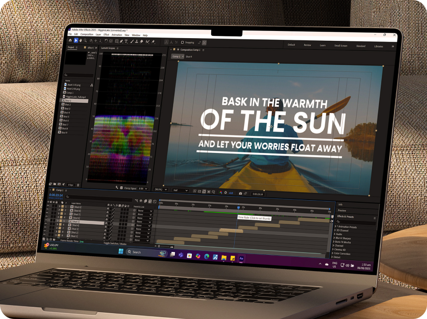Hide the [Shot 8] layer eye

48,209
